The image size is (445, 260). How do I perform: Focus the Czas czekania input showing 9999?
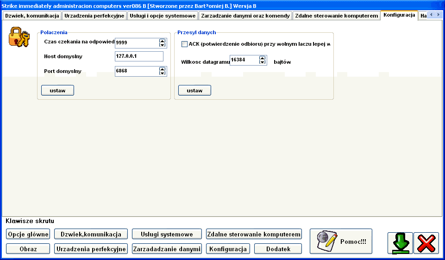tap(137, 43)
